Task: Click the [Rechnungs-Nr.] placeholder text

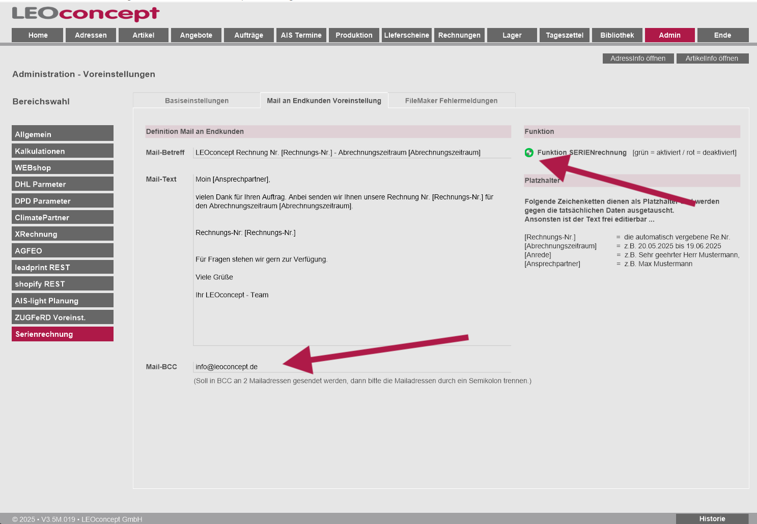Action: pos(550,237)
